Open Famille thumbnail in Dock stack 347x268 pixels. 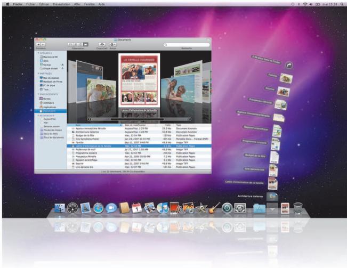point(286,78)
